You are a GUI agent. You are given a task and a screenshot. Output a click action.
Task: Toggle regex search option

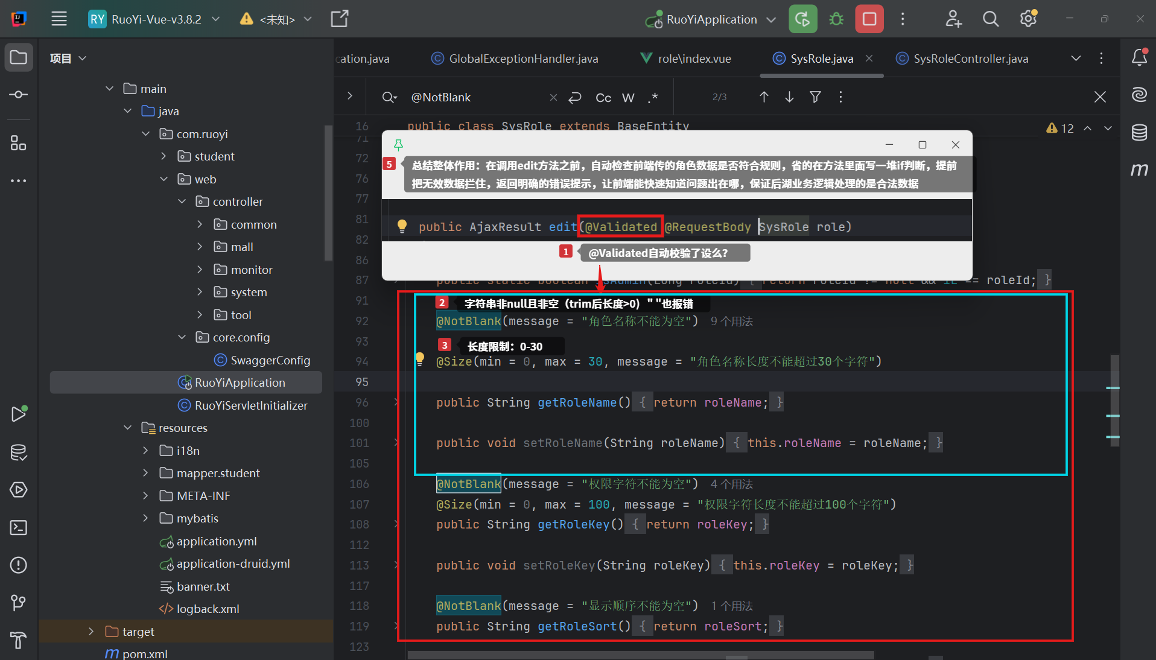(653, 97)
